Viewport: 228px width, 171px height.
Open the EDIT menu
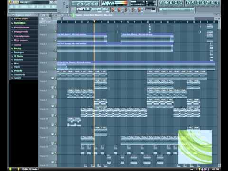tap(18, 7)
